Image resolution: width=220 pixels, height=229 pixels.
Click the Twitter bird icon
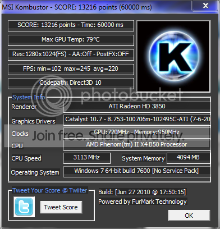click(24, 207)
